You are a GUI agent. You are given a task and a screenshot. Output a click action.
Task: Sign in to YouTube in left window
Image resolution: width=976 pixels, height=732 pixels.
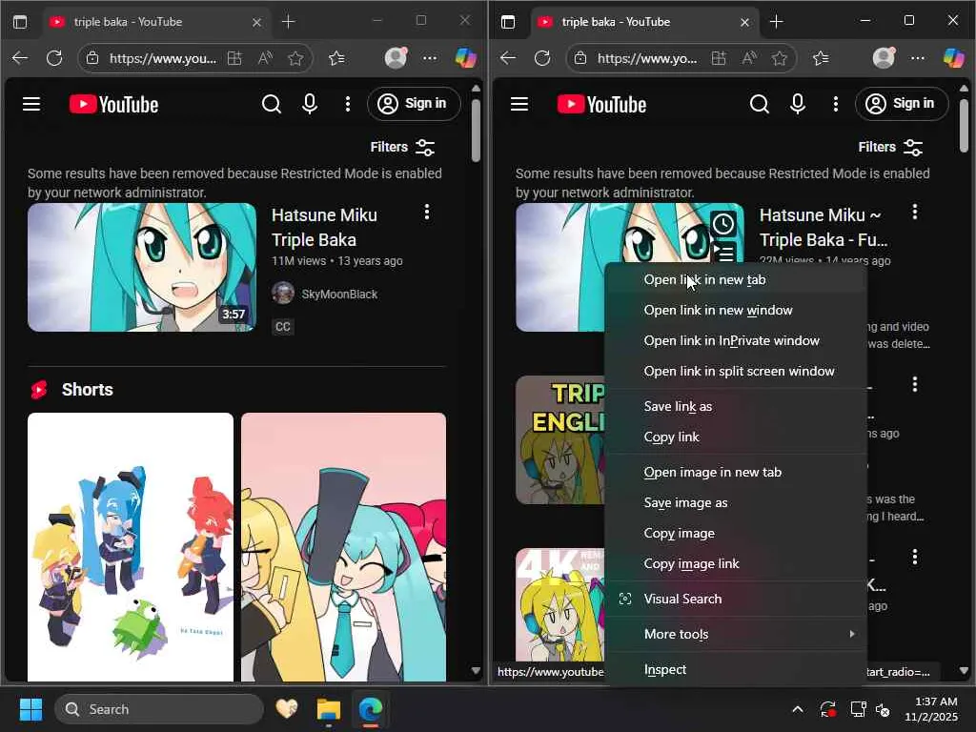pyautogui.click(x=414, y=104)
